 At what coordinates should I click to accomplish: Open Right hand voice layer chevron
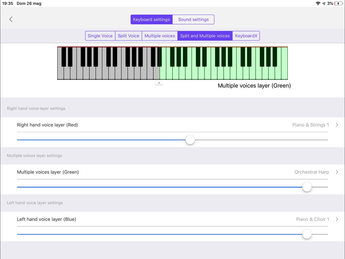pos(337,125)
